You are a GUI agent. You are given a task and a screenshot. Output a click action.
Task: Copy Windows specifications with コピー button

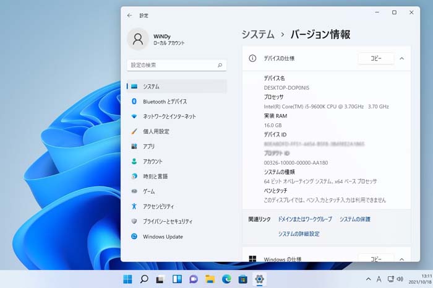pos(376,258)
